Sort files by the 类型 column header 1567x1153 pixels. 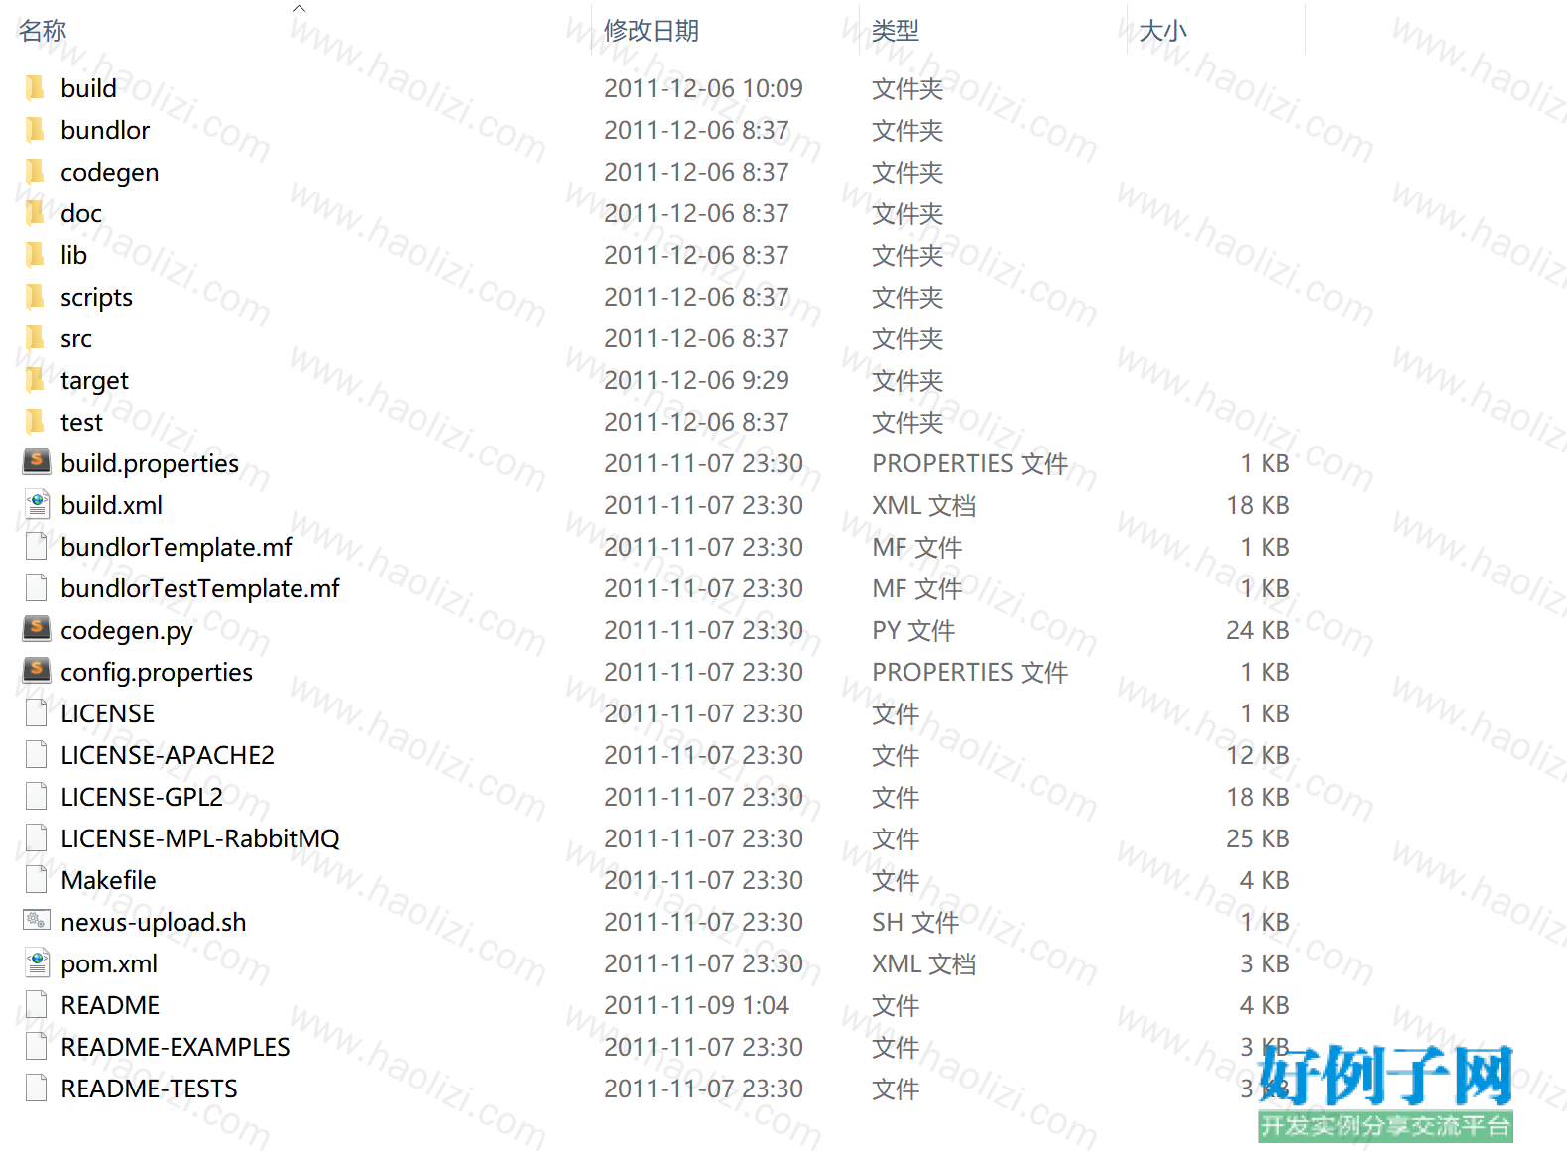tap(896, 31)
